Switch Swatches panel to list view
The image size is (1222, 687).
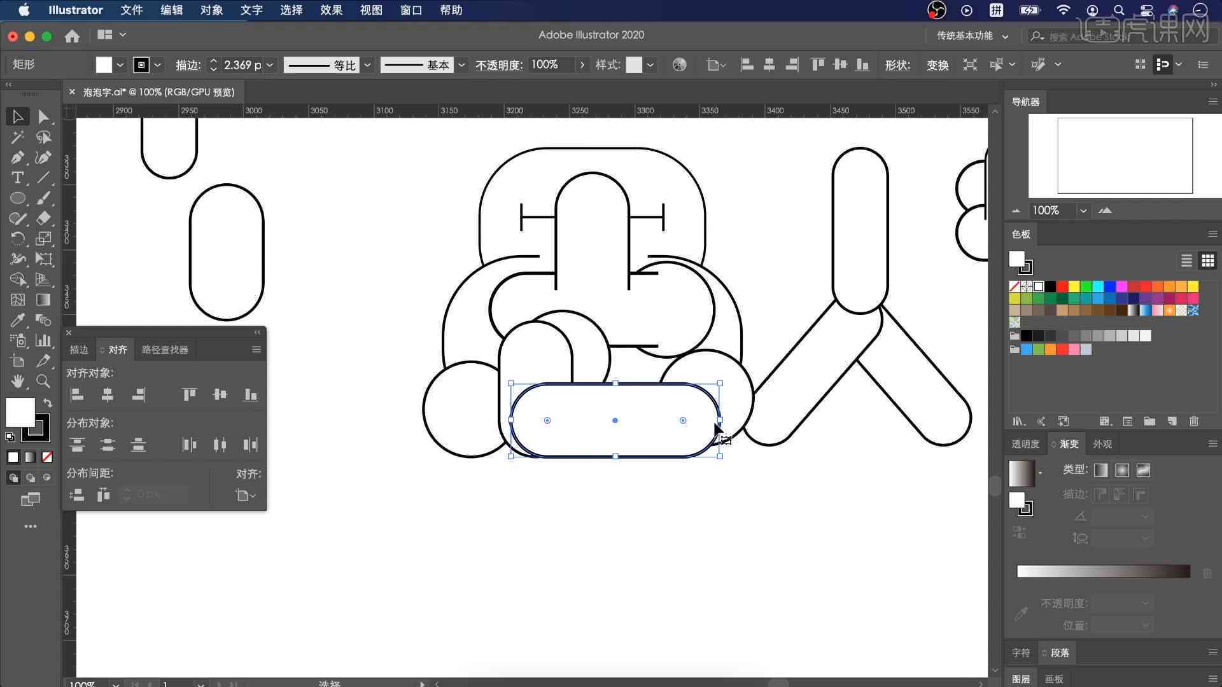click(x=1186, y=260)
